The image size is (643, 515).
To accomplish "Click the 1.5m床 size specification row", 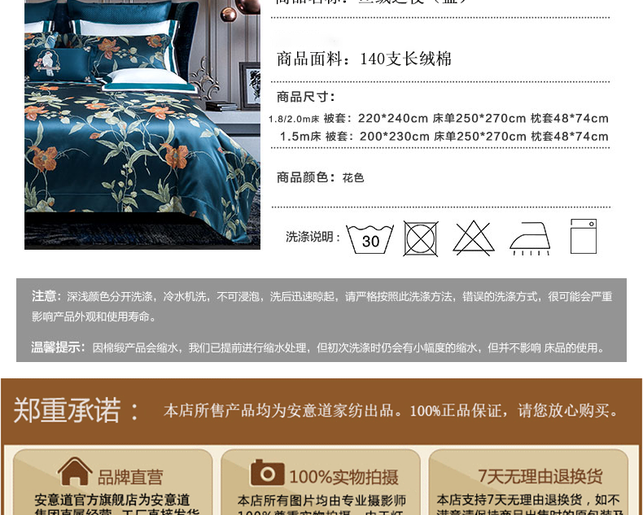I will tap(444, 137).
